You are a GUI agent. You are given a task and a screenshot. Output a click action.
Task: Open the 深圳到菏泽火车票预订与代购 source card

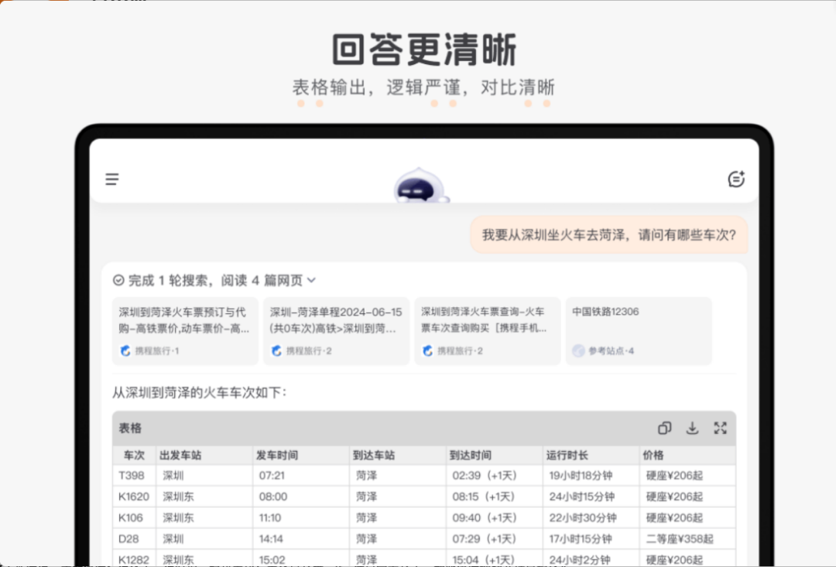[x=185, y=331]
